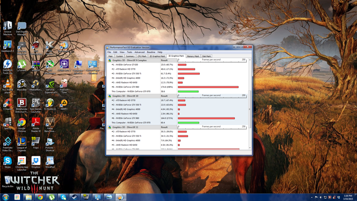The height and width of the screenshot is (201, 357).
Task: Launch the Fraps desktop shortcut
Action: click(x=36, y=143)
